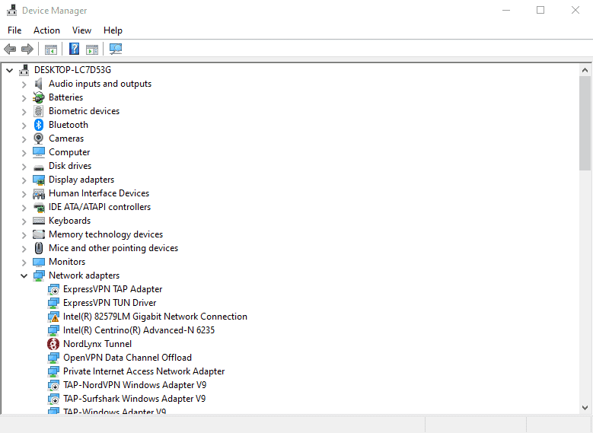The height and width of the screenshot is (433, 593).
Task: Collapse the DESKTOP-LC7D53G root node
Action: 9,70
